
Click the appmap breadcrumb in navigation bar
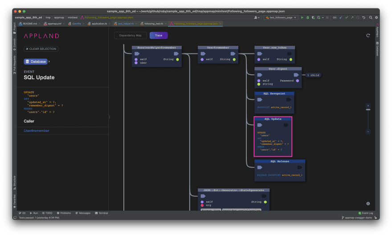tap(59, 17)
